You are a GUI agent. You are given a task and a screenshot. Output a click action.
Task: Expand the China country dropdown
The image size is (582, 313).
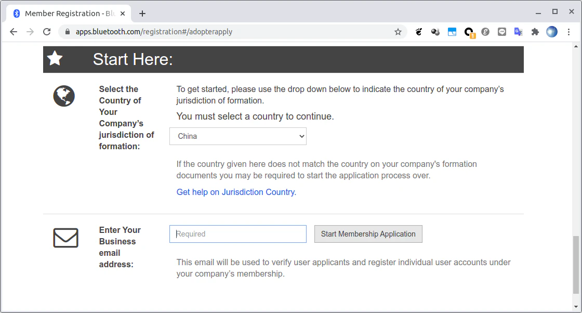(x=238, y=136)
